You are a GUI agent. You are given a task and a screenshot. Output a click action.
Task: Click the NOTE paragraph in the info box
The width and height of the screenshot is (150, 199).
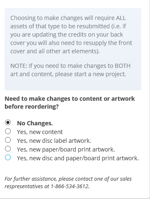pyautogui.click(x=70, y=70)
